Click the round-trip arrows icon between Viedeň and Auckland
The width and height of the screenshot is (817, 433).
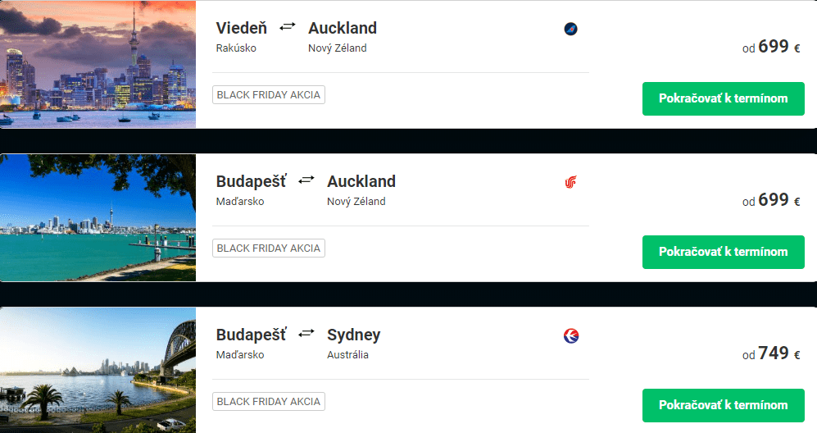(x=287, y=27)
